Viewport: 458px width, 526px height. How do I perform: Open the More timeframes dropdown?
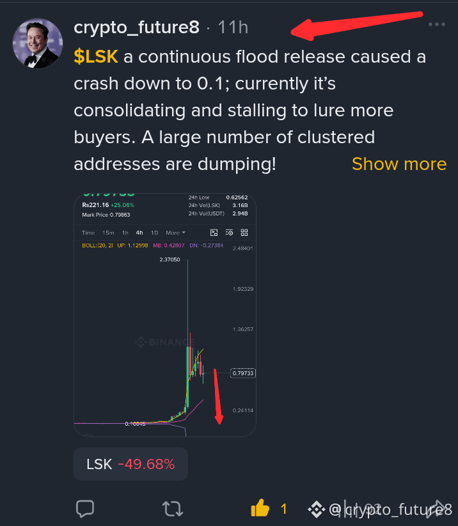pos(176,233)
